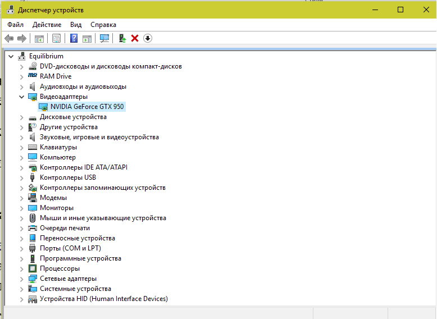
Task: Select Контроллеры USB label
Action: (68, 177)
